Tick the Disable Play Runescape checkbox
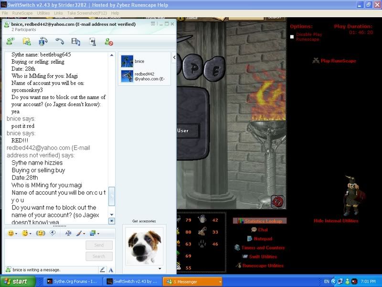The width and height of the screenshot is (382, 287). [292, 37]
